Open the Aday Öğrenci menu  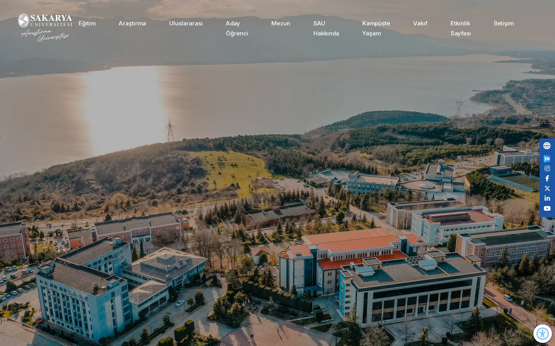click(237, 28)
